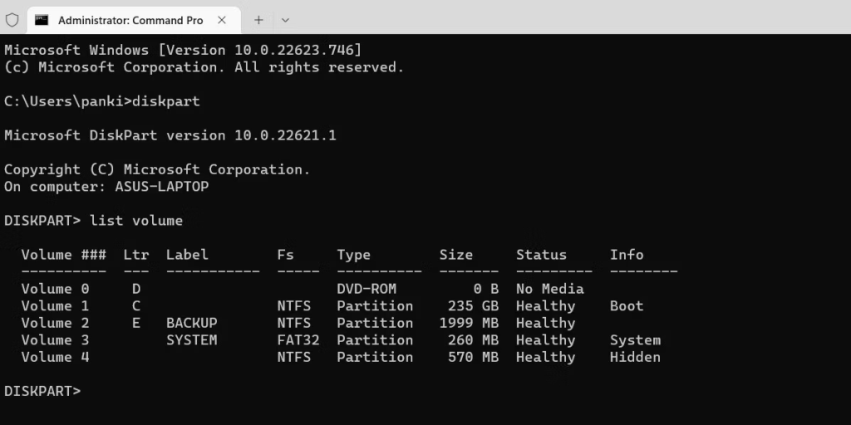Click the Info column header
This screenshot has width=851, height=425.
[x=627, y=255]
